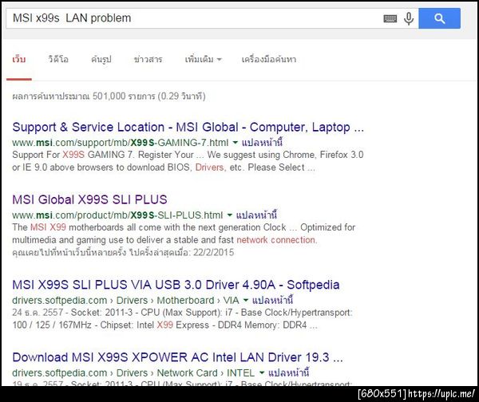Open the on-screen keyboard icon
Image resolution: width=479 pixels, height=402 pixels.
(390, 18)
